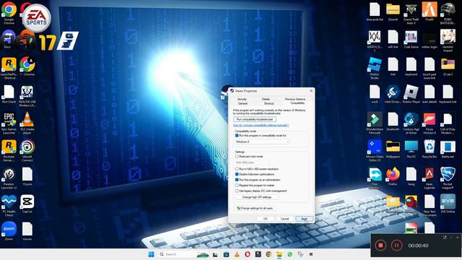This screenshot has width=462, height=260.
Task: Select the Compatibility tab
Action: (x=297, y=103)
